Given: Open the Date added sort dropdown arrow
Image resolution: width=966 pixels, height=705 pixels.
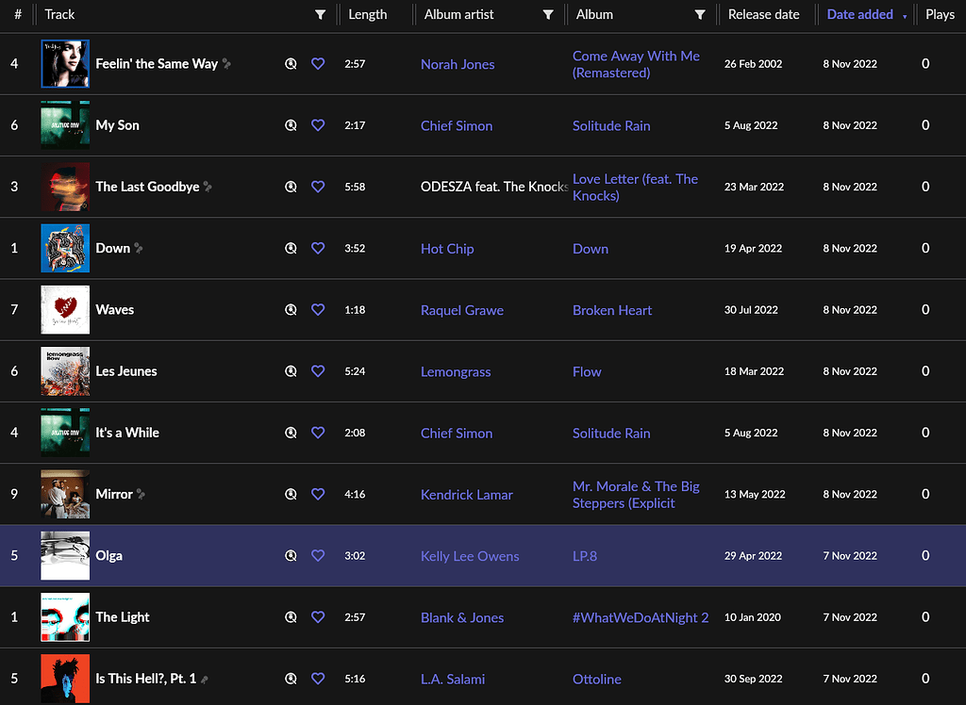Looking at the screenshot, I should point(905,14).
